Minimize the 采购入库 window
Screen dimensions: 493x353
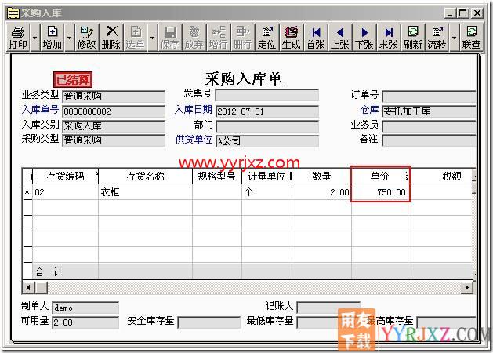click(450, 13)
